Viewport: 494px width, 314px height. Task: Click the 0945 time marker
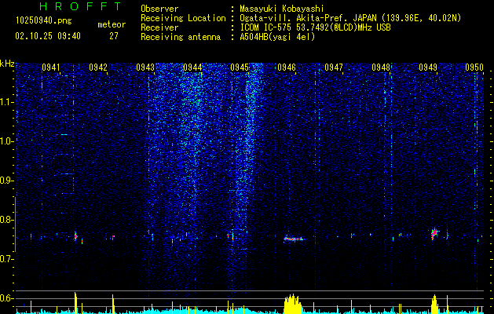point(240,68)
